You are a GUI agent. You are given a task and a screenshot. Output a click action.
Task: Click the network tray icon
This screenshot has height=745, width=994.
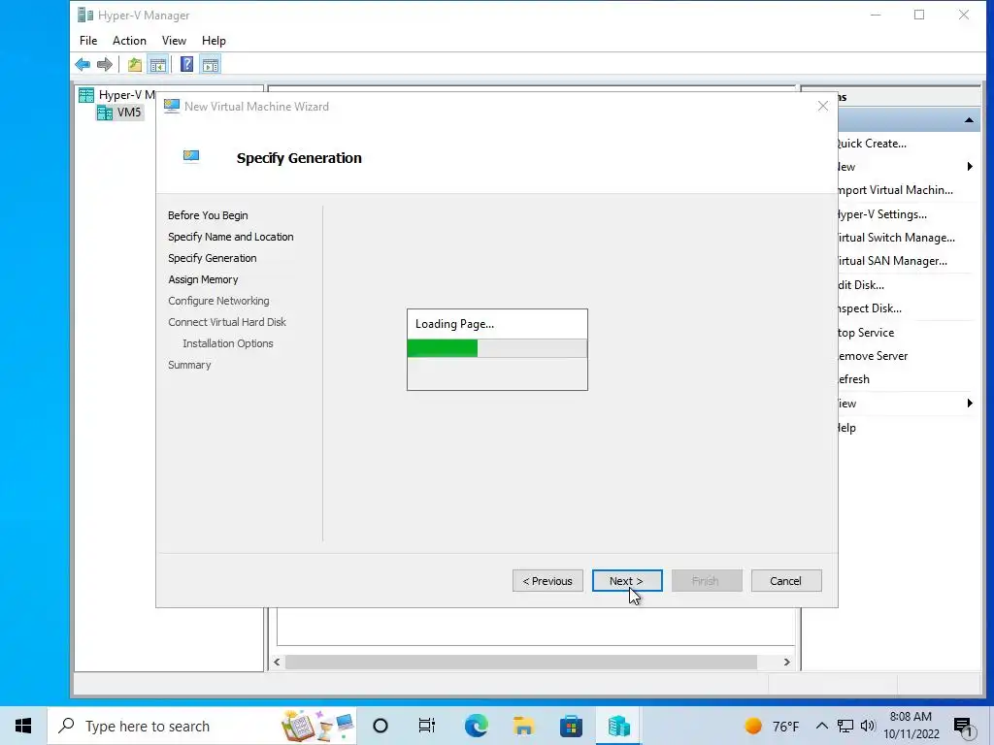(845, 726)
